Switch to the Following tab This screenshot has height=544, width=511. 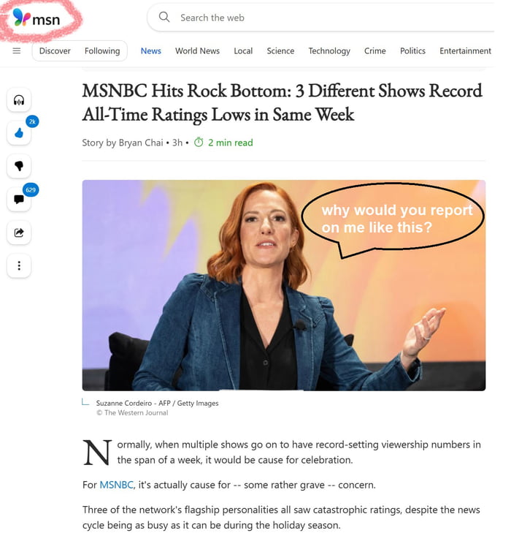coord(102,51)
